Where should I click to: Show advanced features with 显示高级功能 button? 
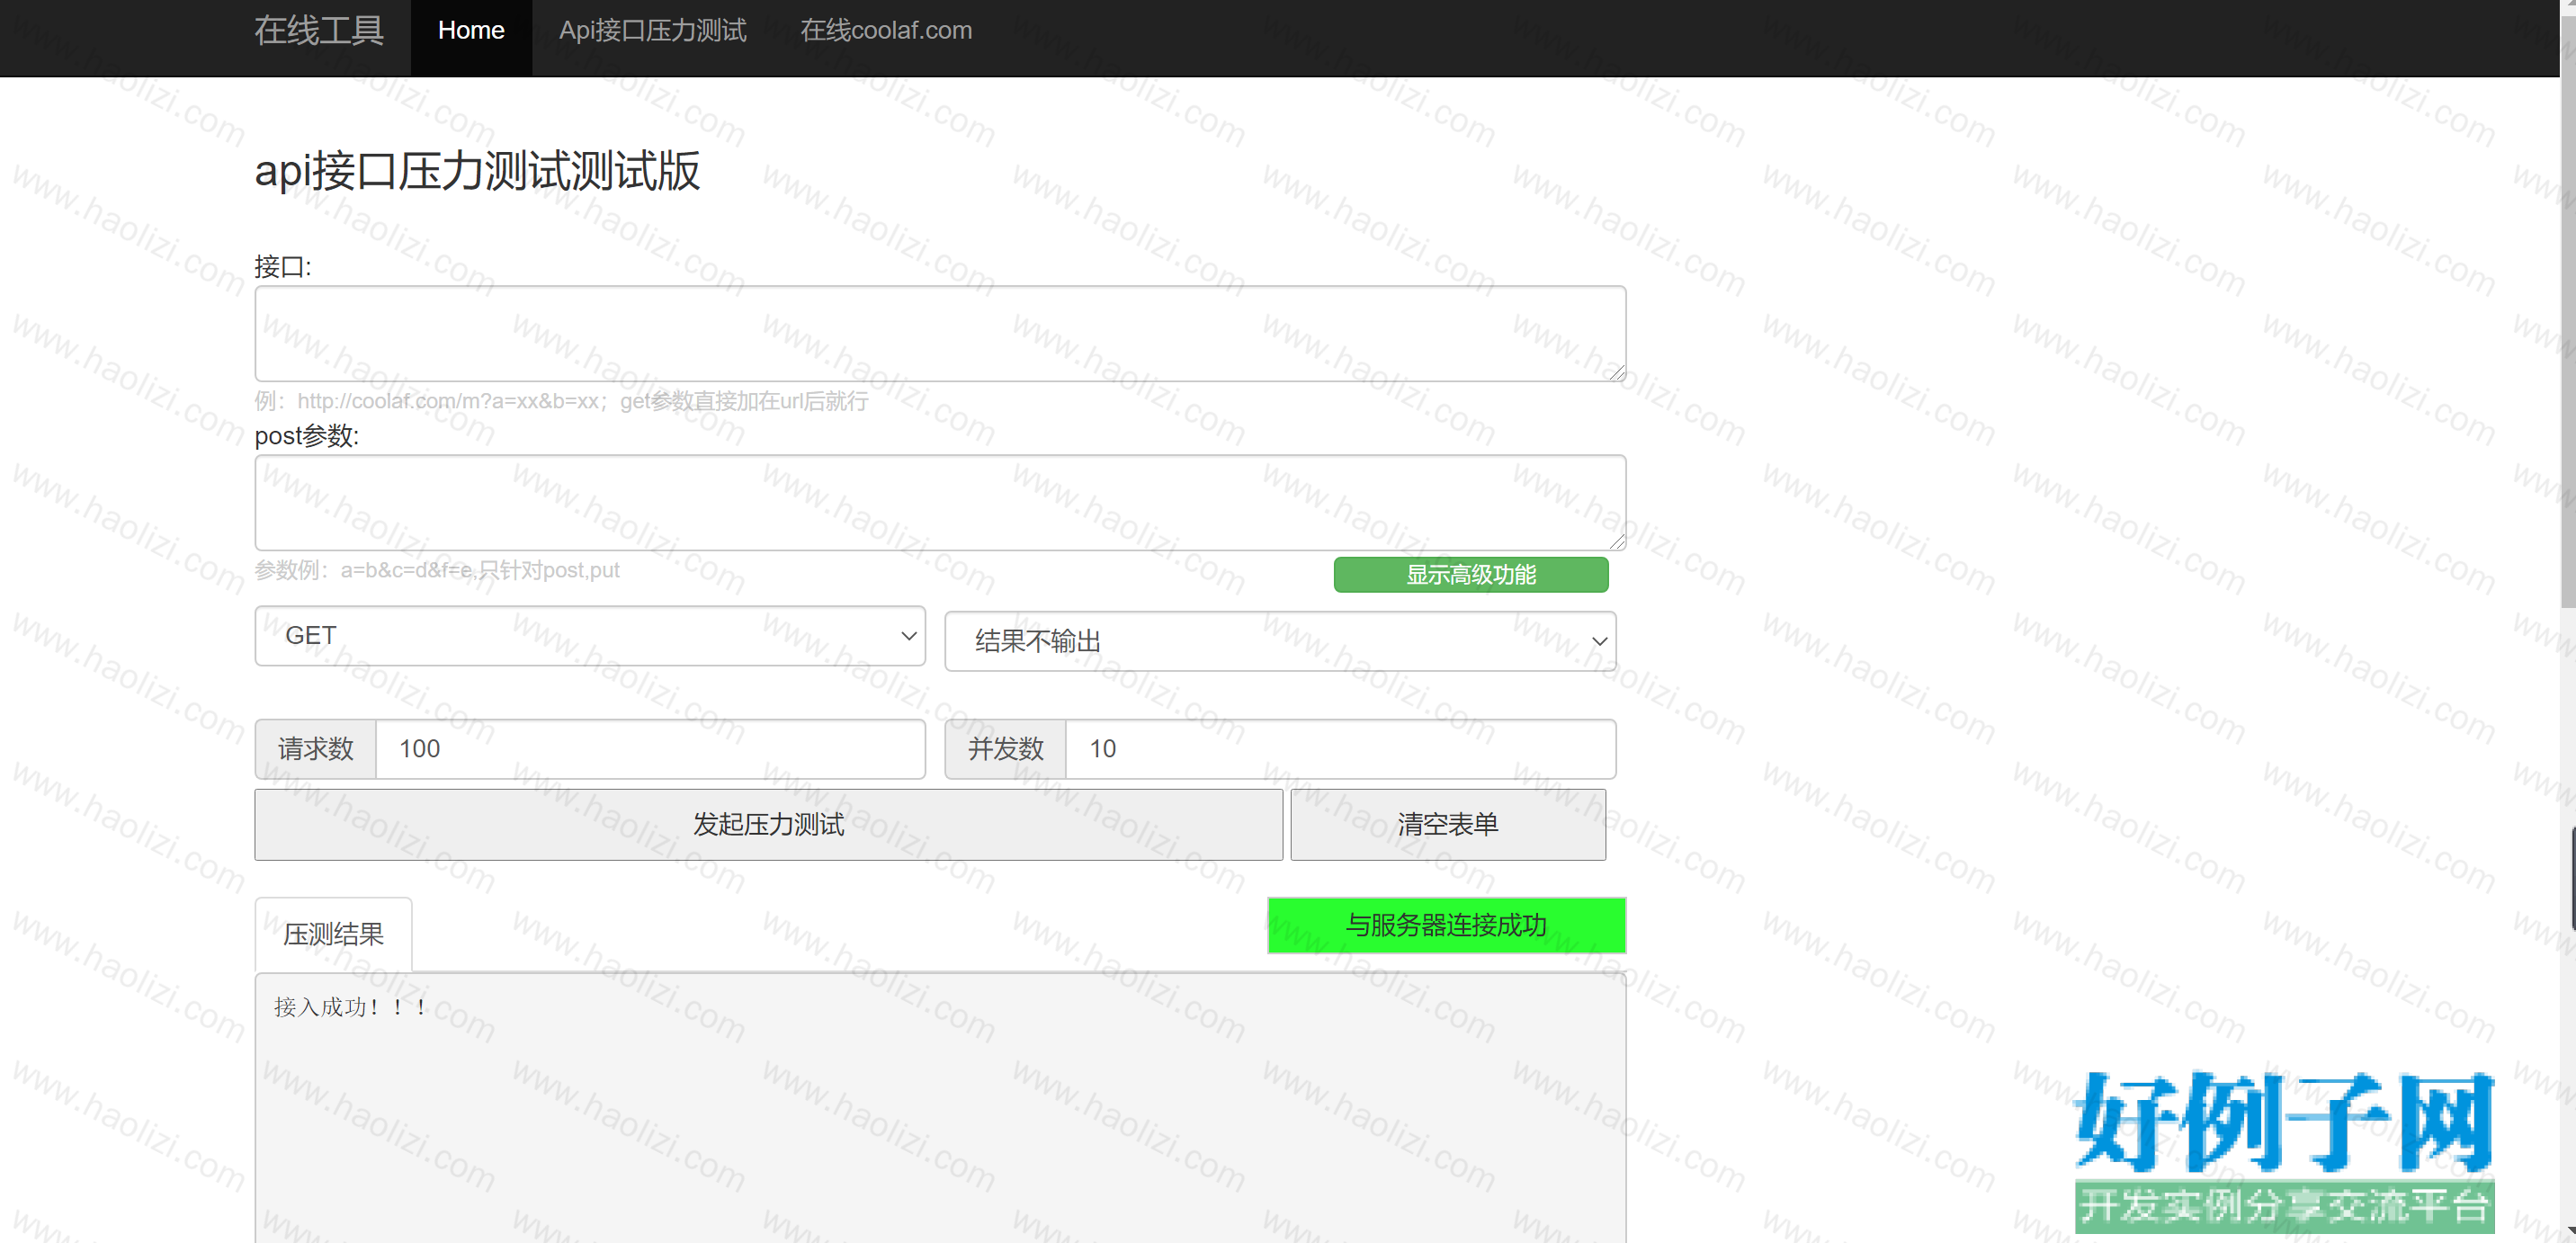coord(1471,575)
